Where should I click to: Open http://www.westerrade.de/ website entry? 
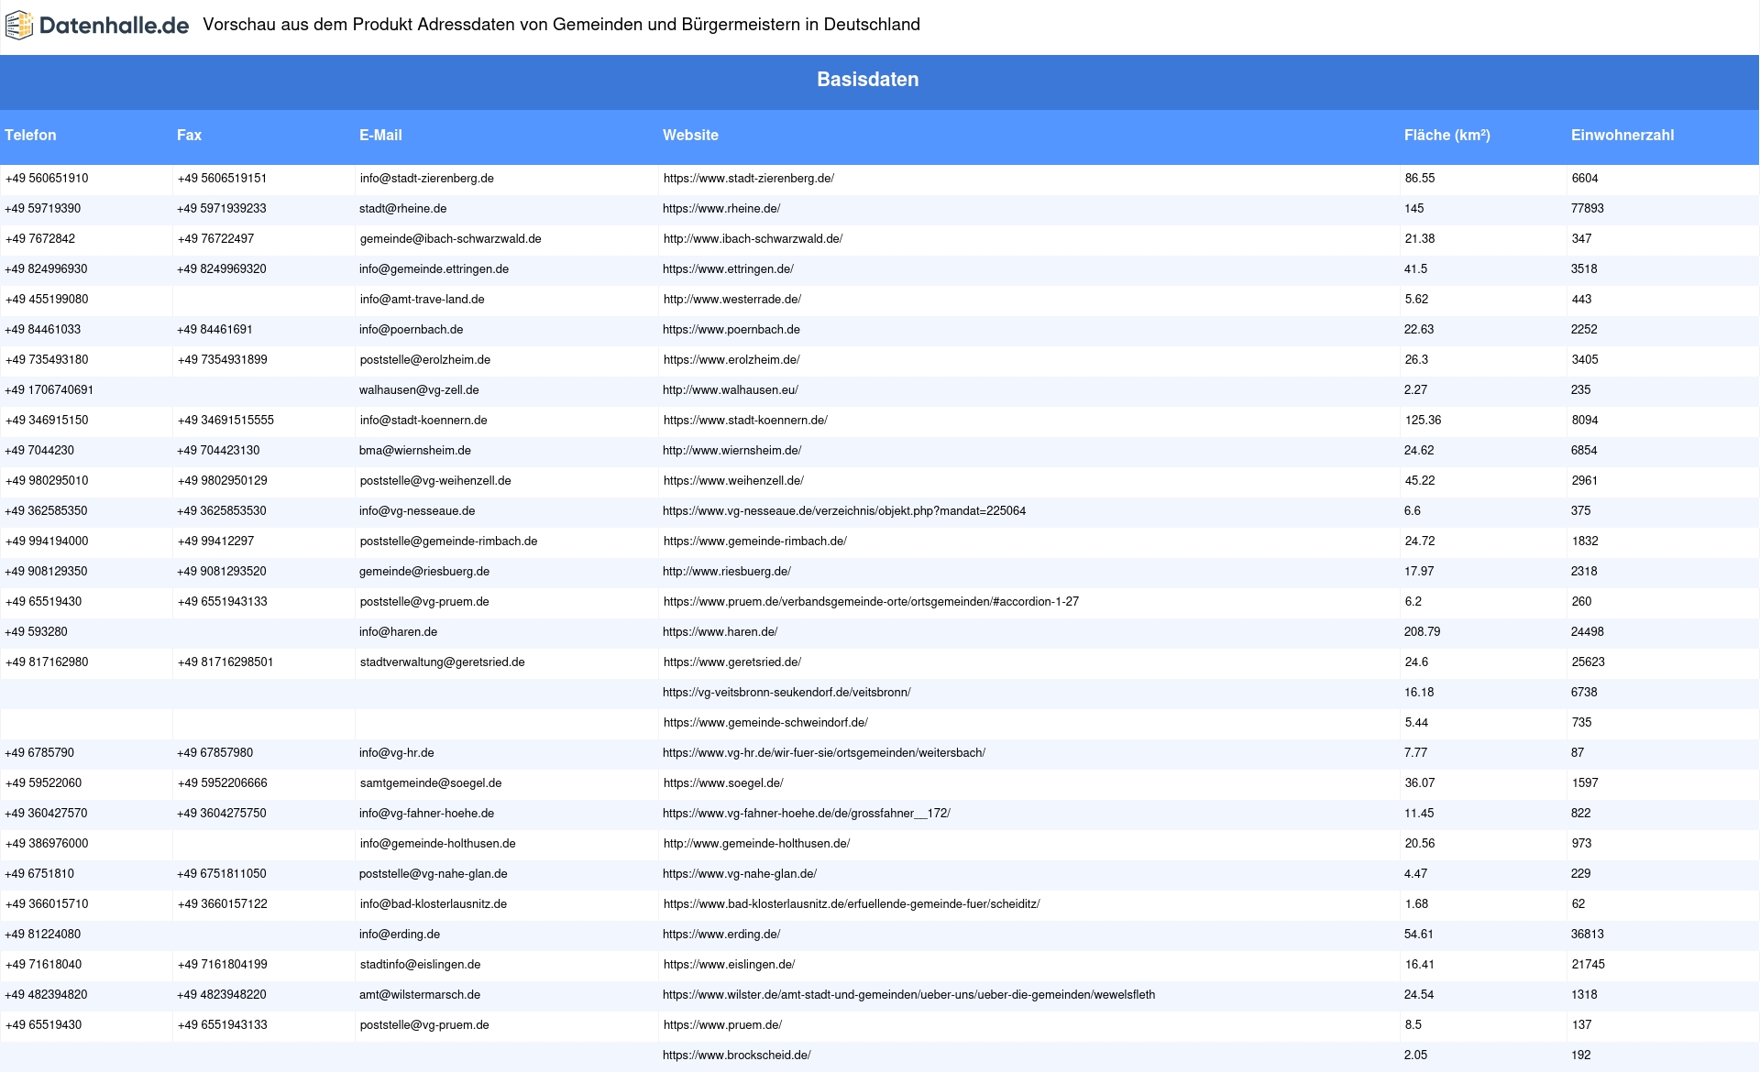[732, 300]
